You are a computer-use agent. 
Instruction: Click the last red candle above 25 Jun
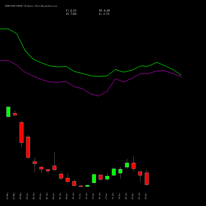(x=147, y=179)
